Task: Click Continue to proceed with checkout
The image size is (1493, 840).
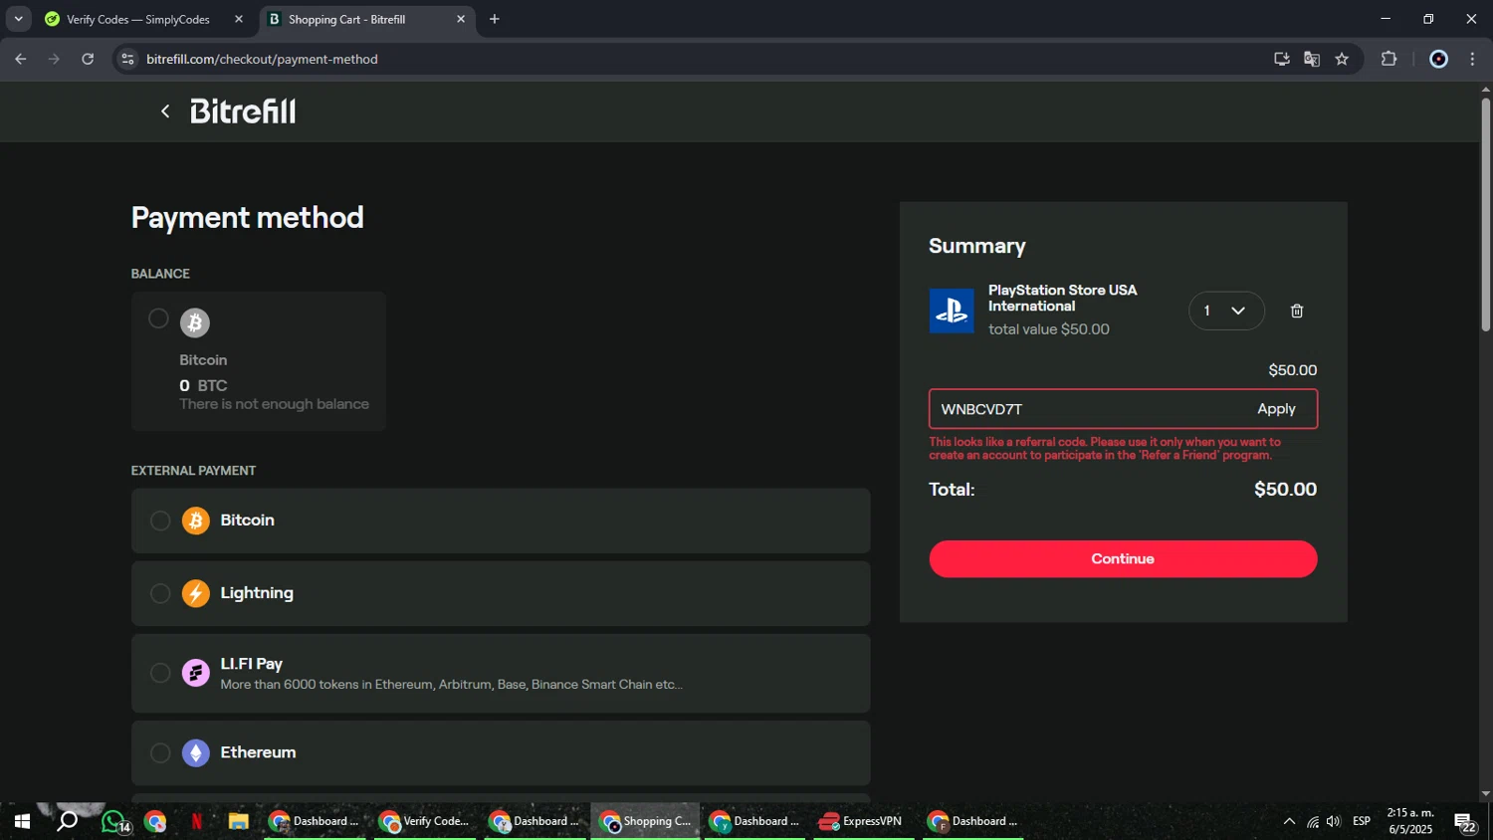Action: (1123, 559)
